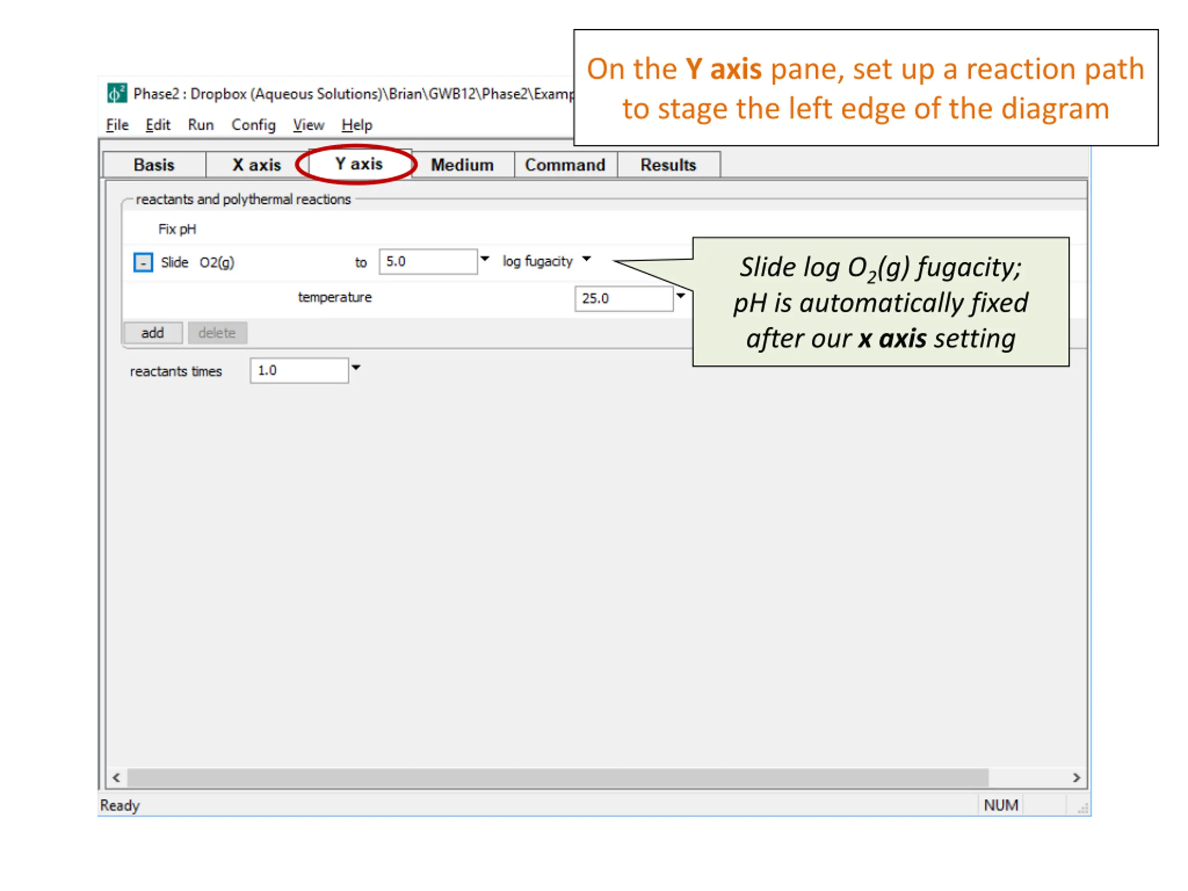
Task: Go to the Command tab
Action: [x=565, y=165]
